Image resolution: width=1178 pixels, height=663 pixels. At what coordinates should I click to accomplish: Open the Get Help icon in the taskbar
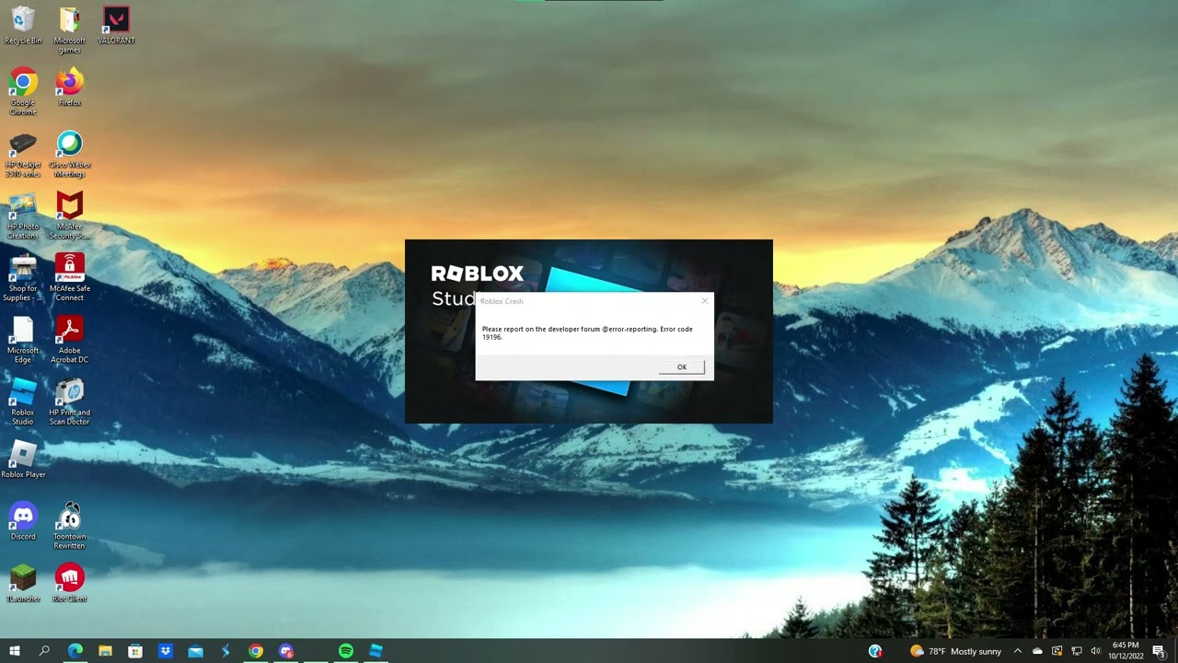(x=875, y=651)
